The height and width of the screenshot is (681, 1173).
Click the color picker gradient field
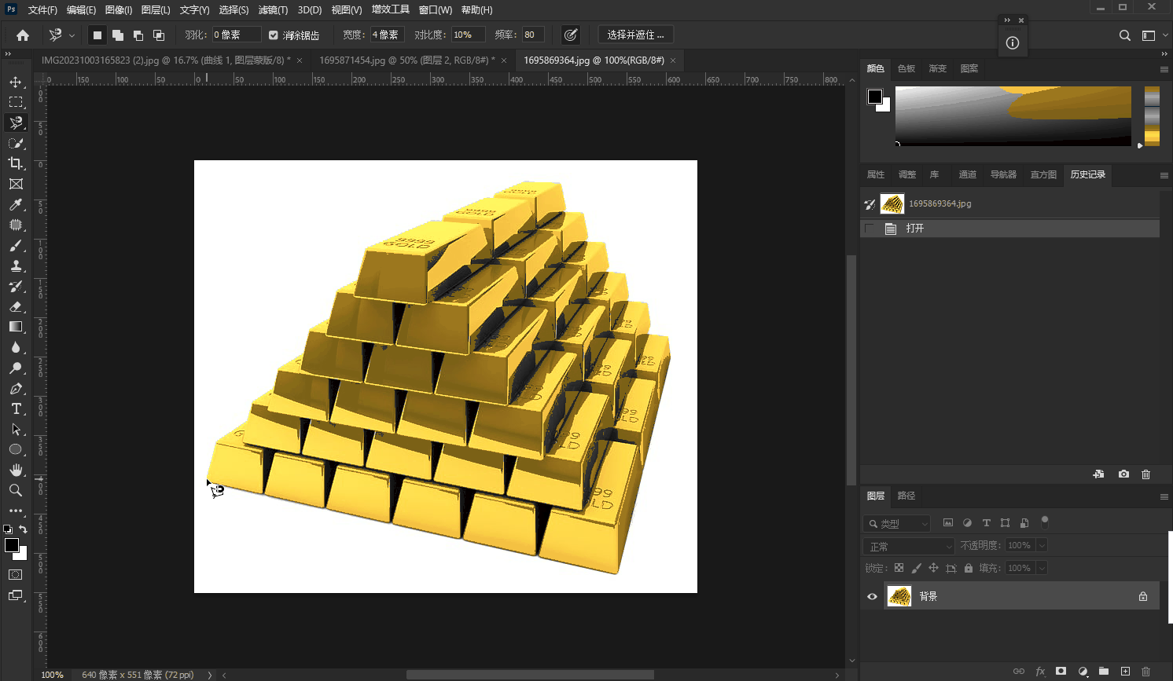[x=1013, y=115]
